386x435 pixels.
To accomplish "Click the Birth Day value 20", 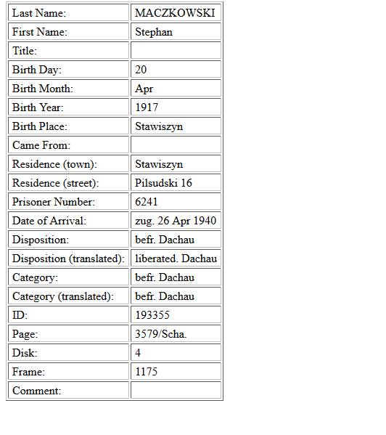I will pyautogui.click(x=141, y=70).
